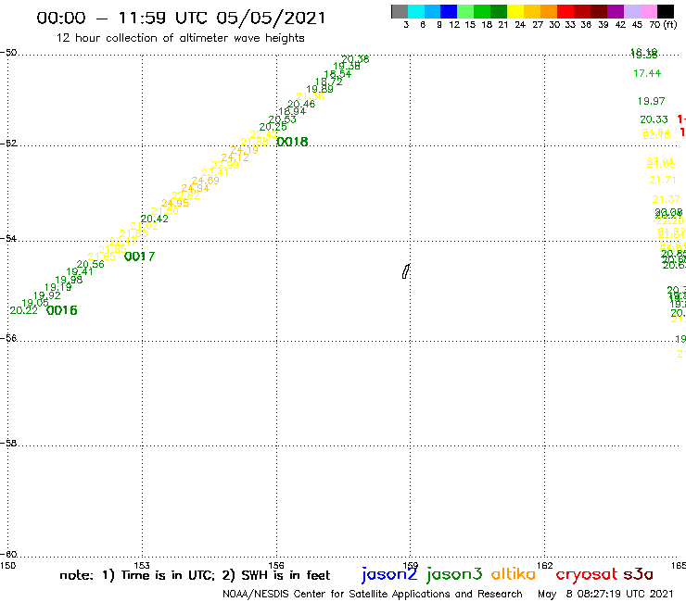686x602 pixels.
Task: Click wave height value 19.89
Action: pos(320,89)
